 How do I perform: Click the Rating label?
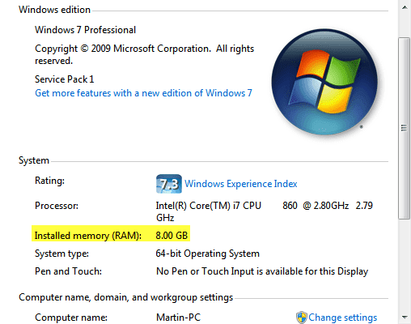49,181
